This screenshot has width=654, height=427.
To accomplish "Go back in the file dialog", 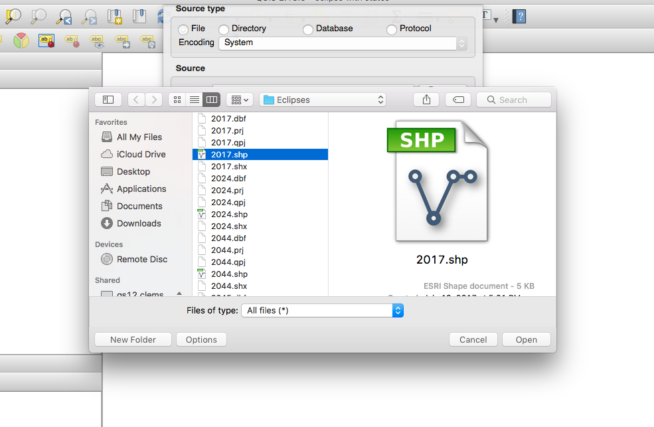I will click(135, 100).
